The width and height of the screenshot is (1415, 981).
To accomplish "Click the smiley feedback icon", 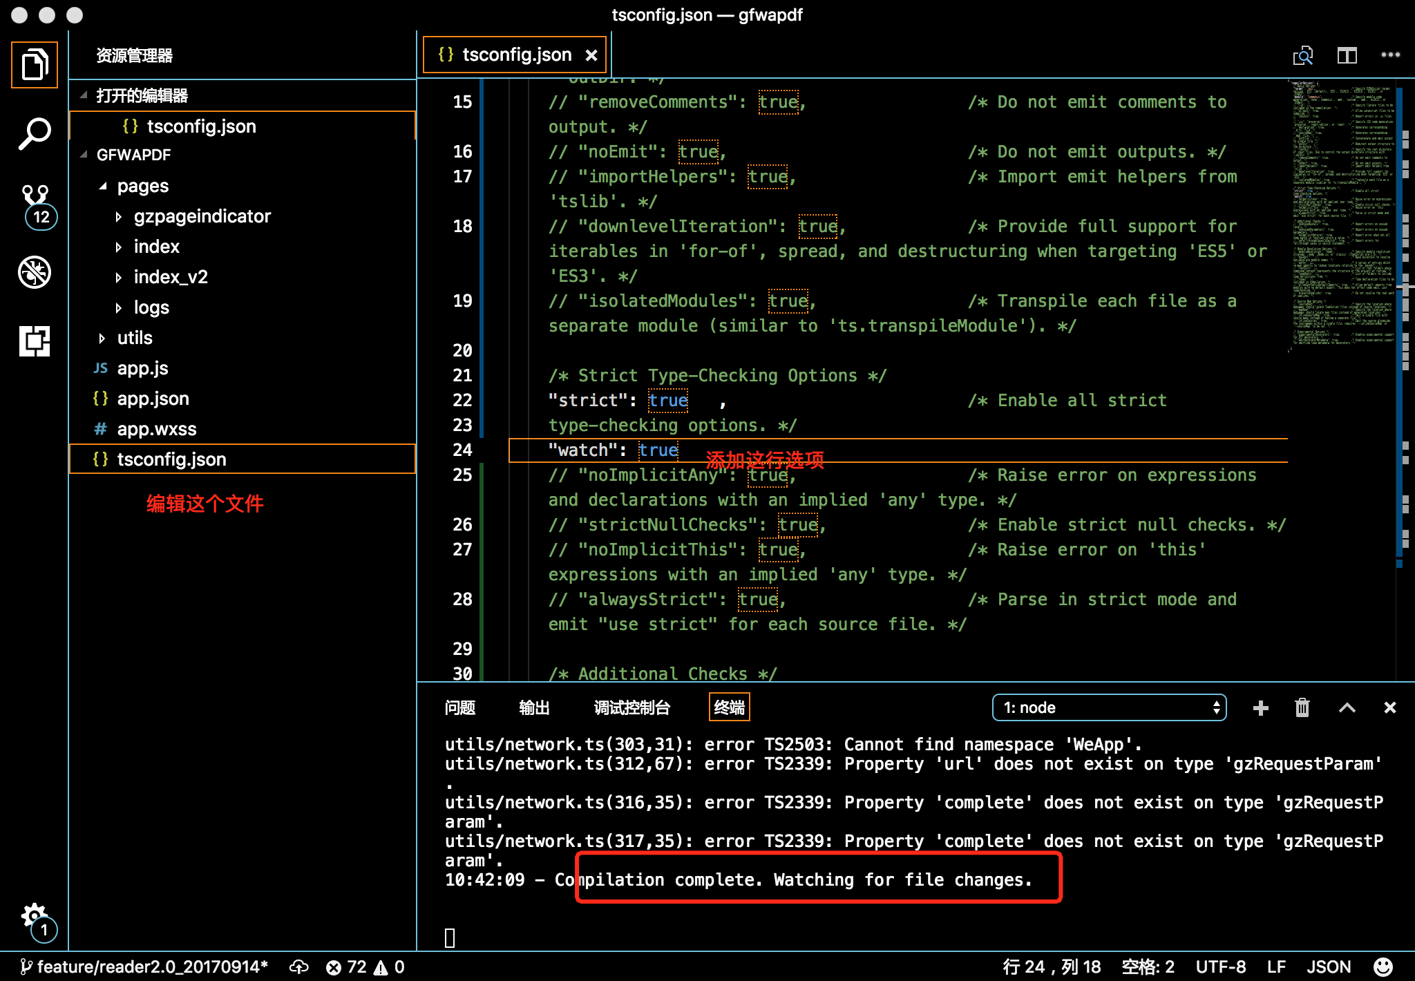I will 1383,966.
